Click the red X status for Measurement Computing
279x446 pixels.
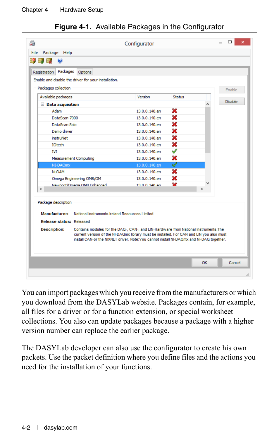click(x=175, y=158)
